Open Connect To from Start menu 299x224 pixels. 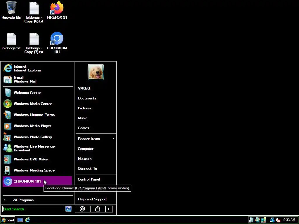pyautogui.click(x=96, y=169)
